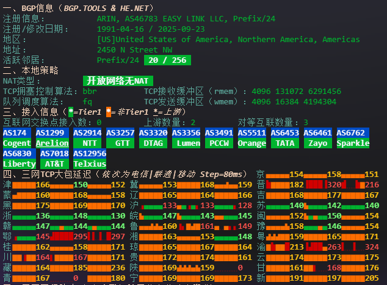
Task: Click the Sparkle provider label
Action: (353, 143)
